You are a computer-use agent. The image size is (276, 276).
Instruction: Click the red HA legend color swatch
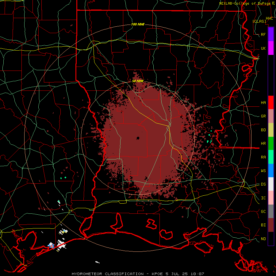pos(271,102)
